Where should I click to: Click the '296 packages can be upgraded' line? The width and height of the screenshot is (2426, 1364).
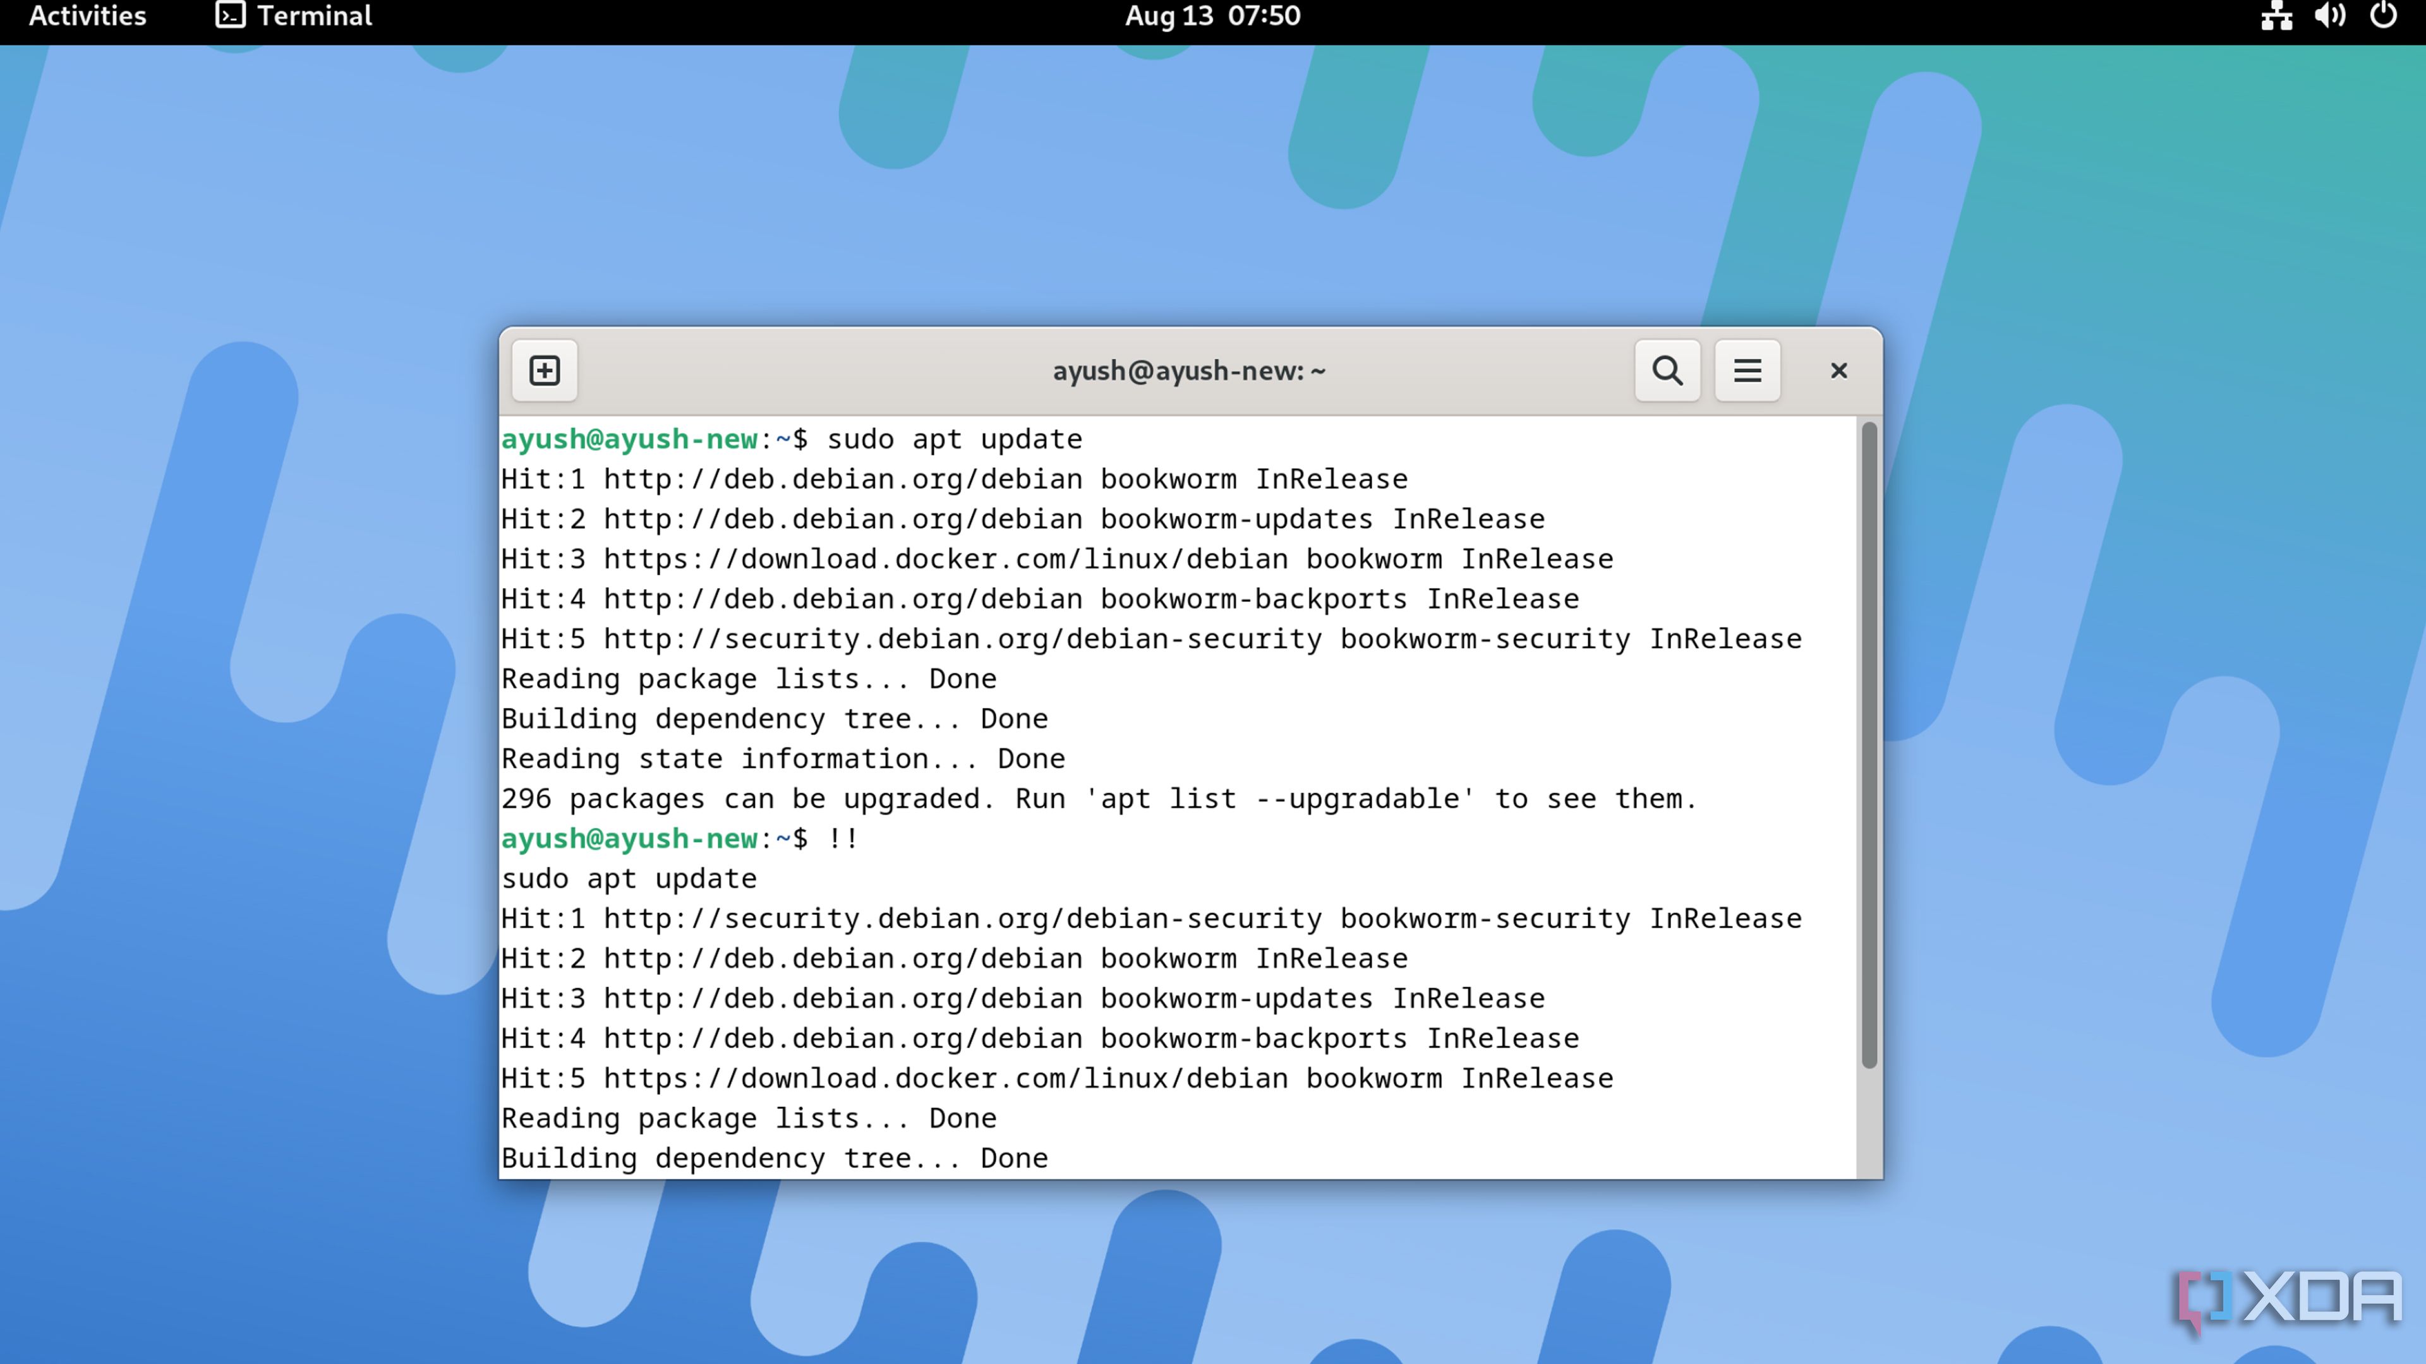(1098, 799)
